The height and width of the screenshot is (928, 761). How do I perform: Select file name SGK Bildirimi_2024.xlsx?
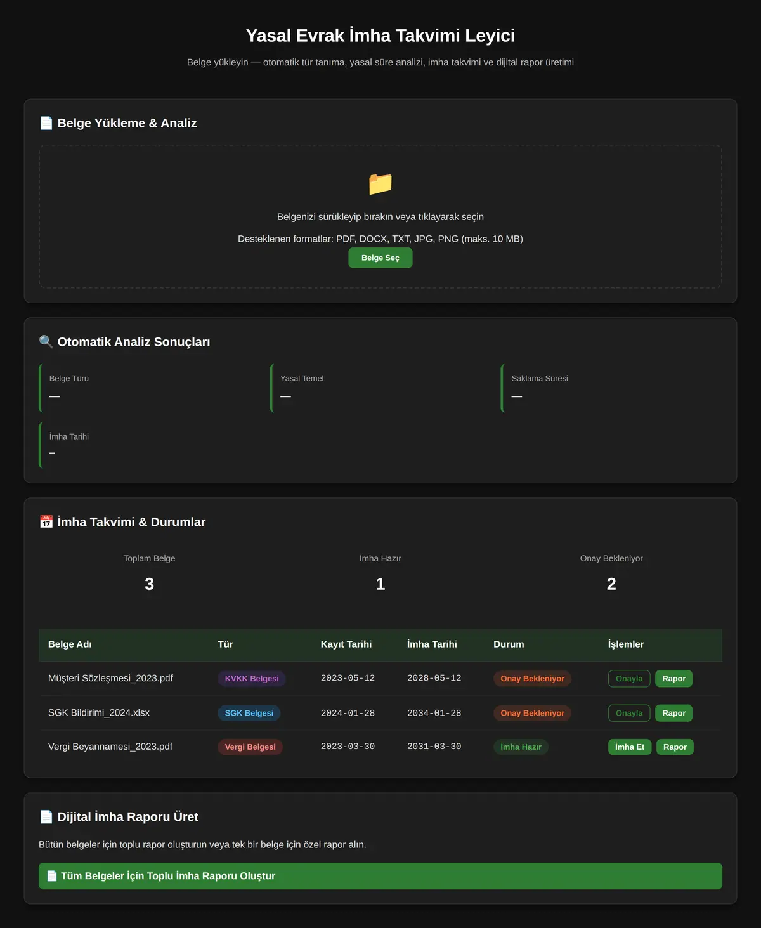(x=99, y=712)
